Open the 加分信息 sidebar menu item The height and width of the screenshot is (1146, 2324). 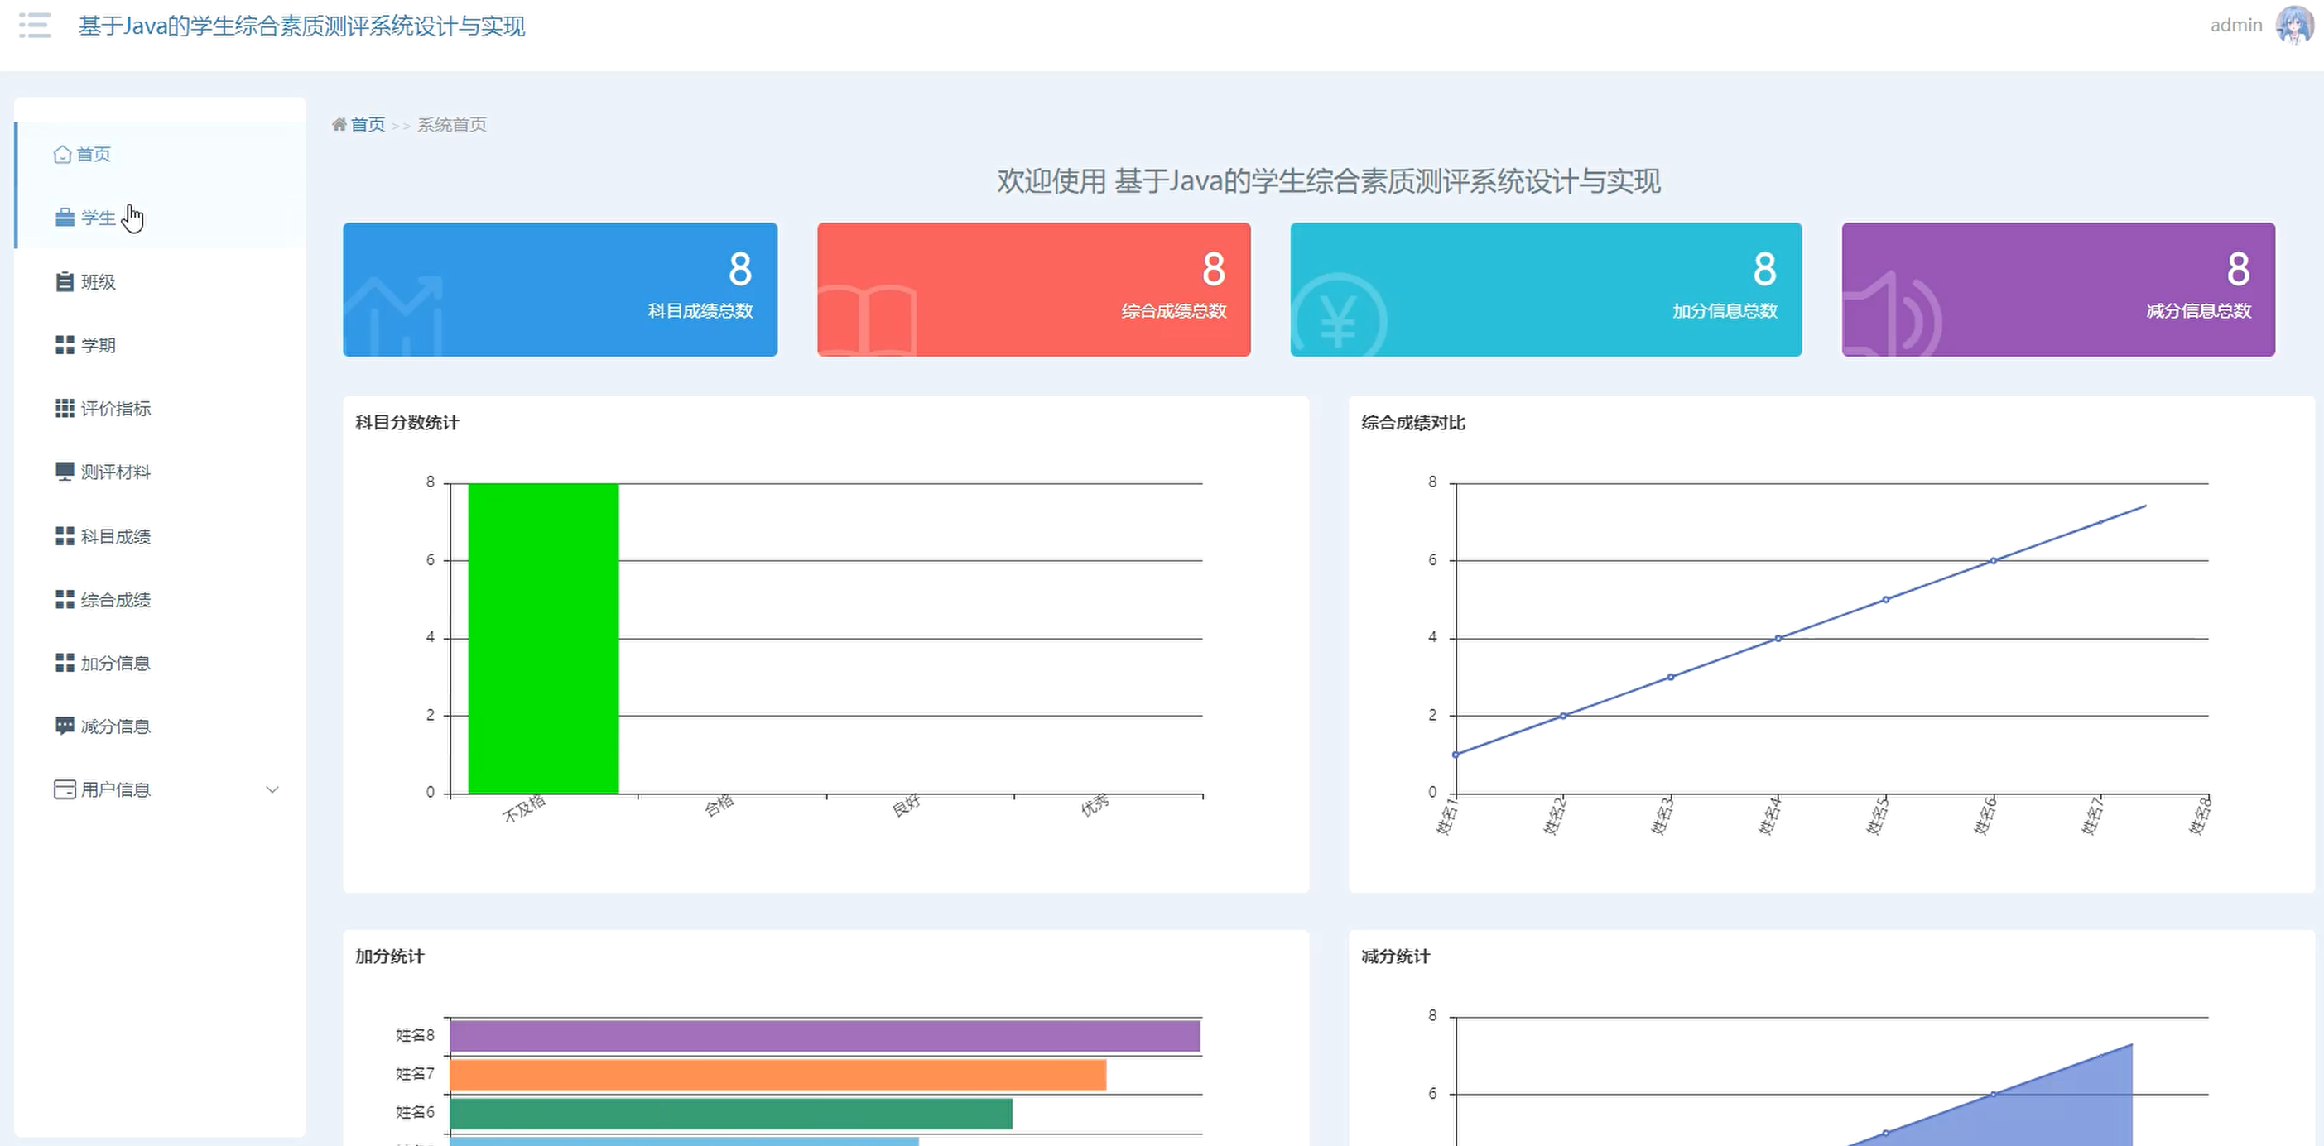pos(161,663)
